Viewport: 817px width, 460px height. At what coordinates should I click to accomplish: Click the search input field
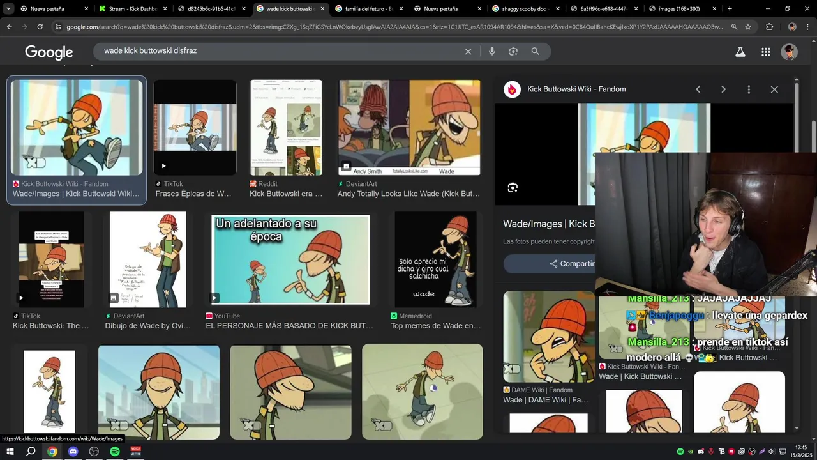click(x=281, y=51)
